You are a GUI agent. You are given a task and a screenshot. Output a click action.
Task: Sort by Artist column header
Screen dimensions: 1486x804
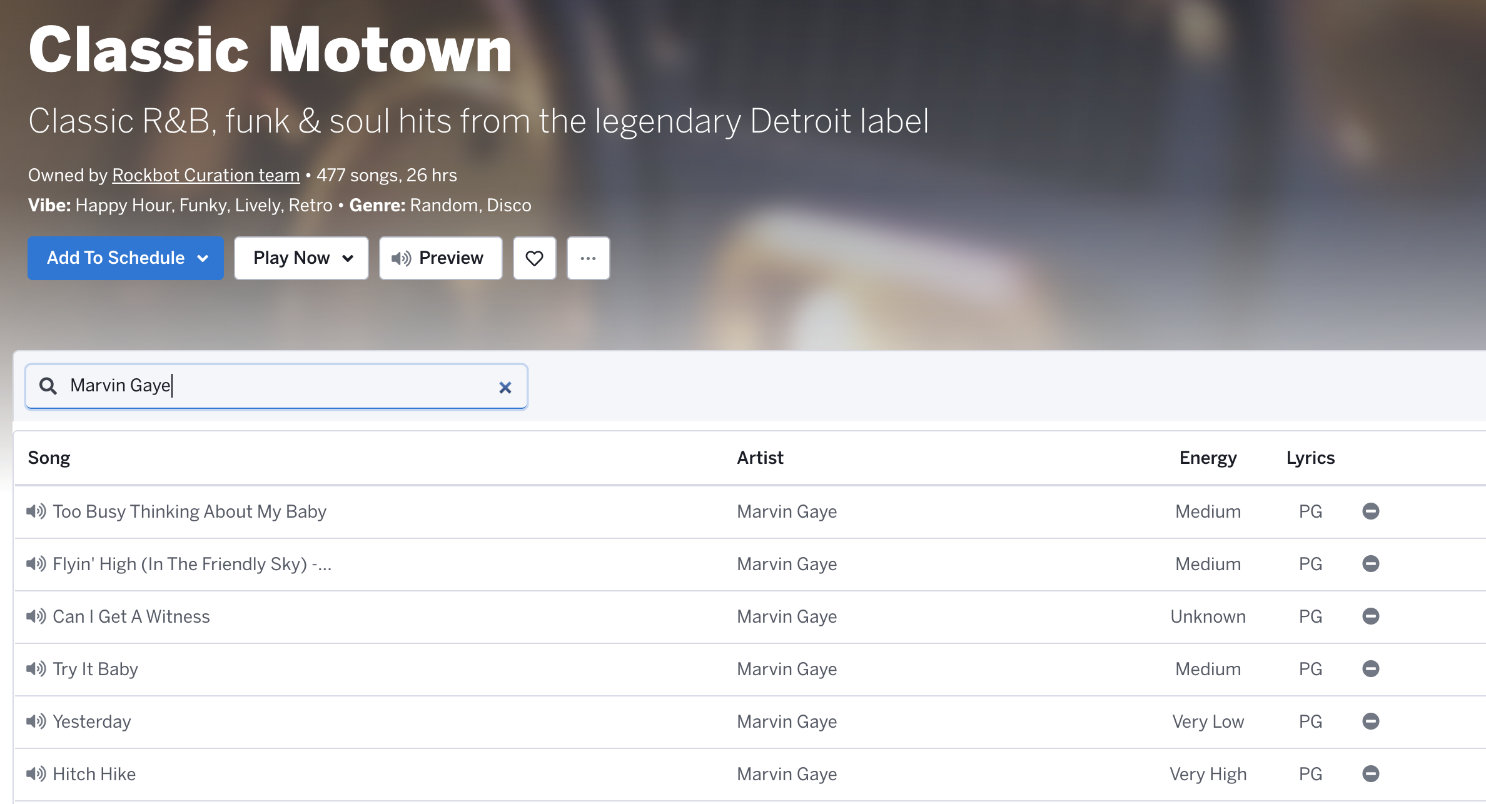[760, 458]
